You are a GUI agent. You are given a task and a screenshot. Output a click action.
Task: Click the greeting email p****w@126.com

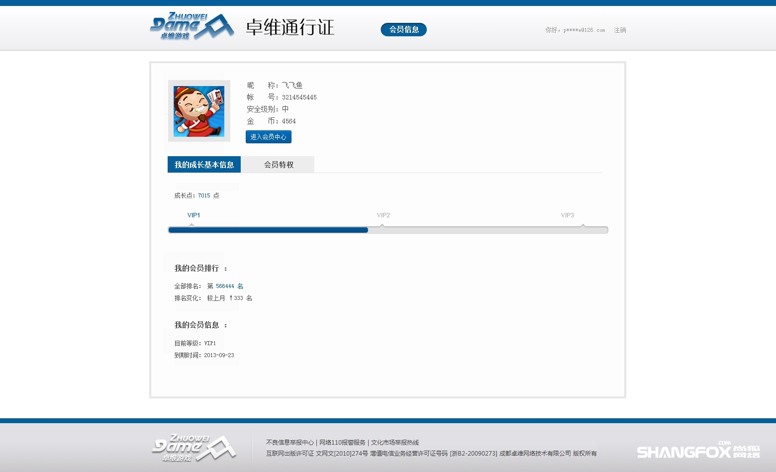[584, 30]
